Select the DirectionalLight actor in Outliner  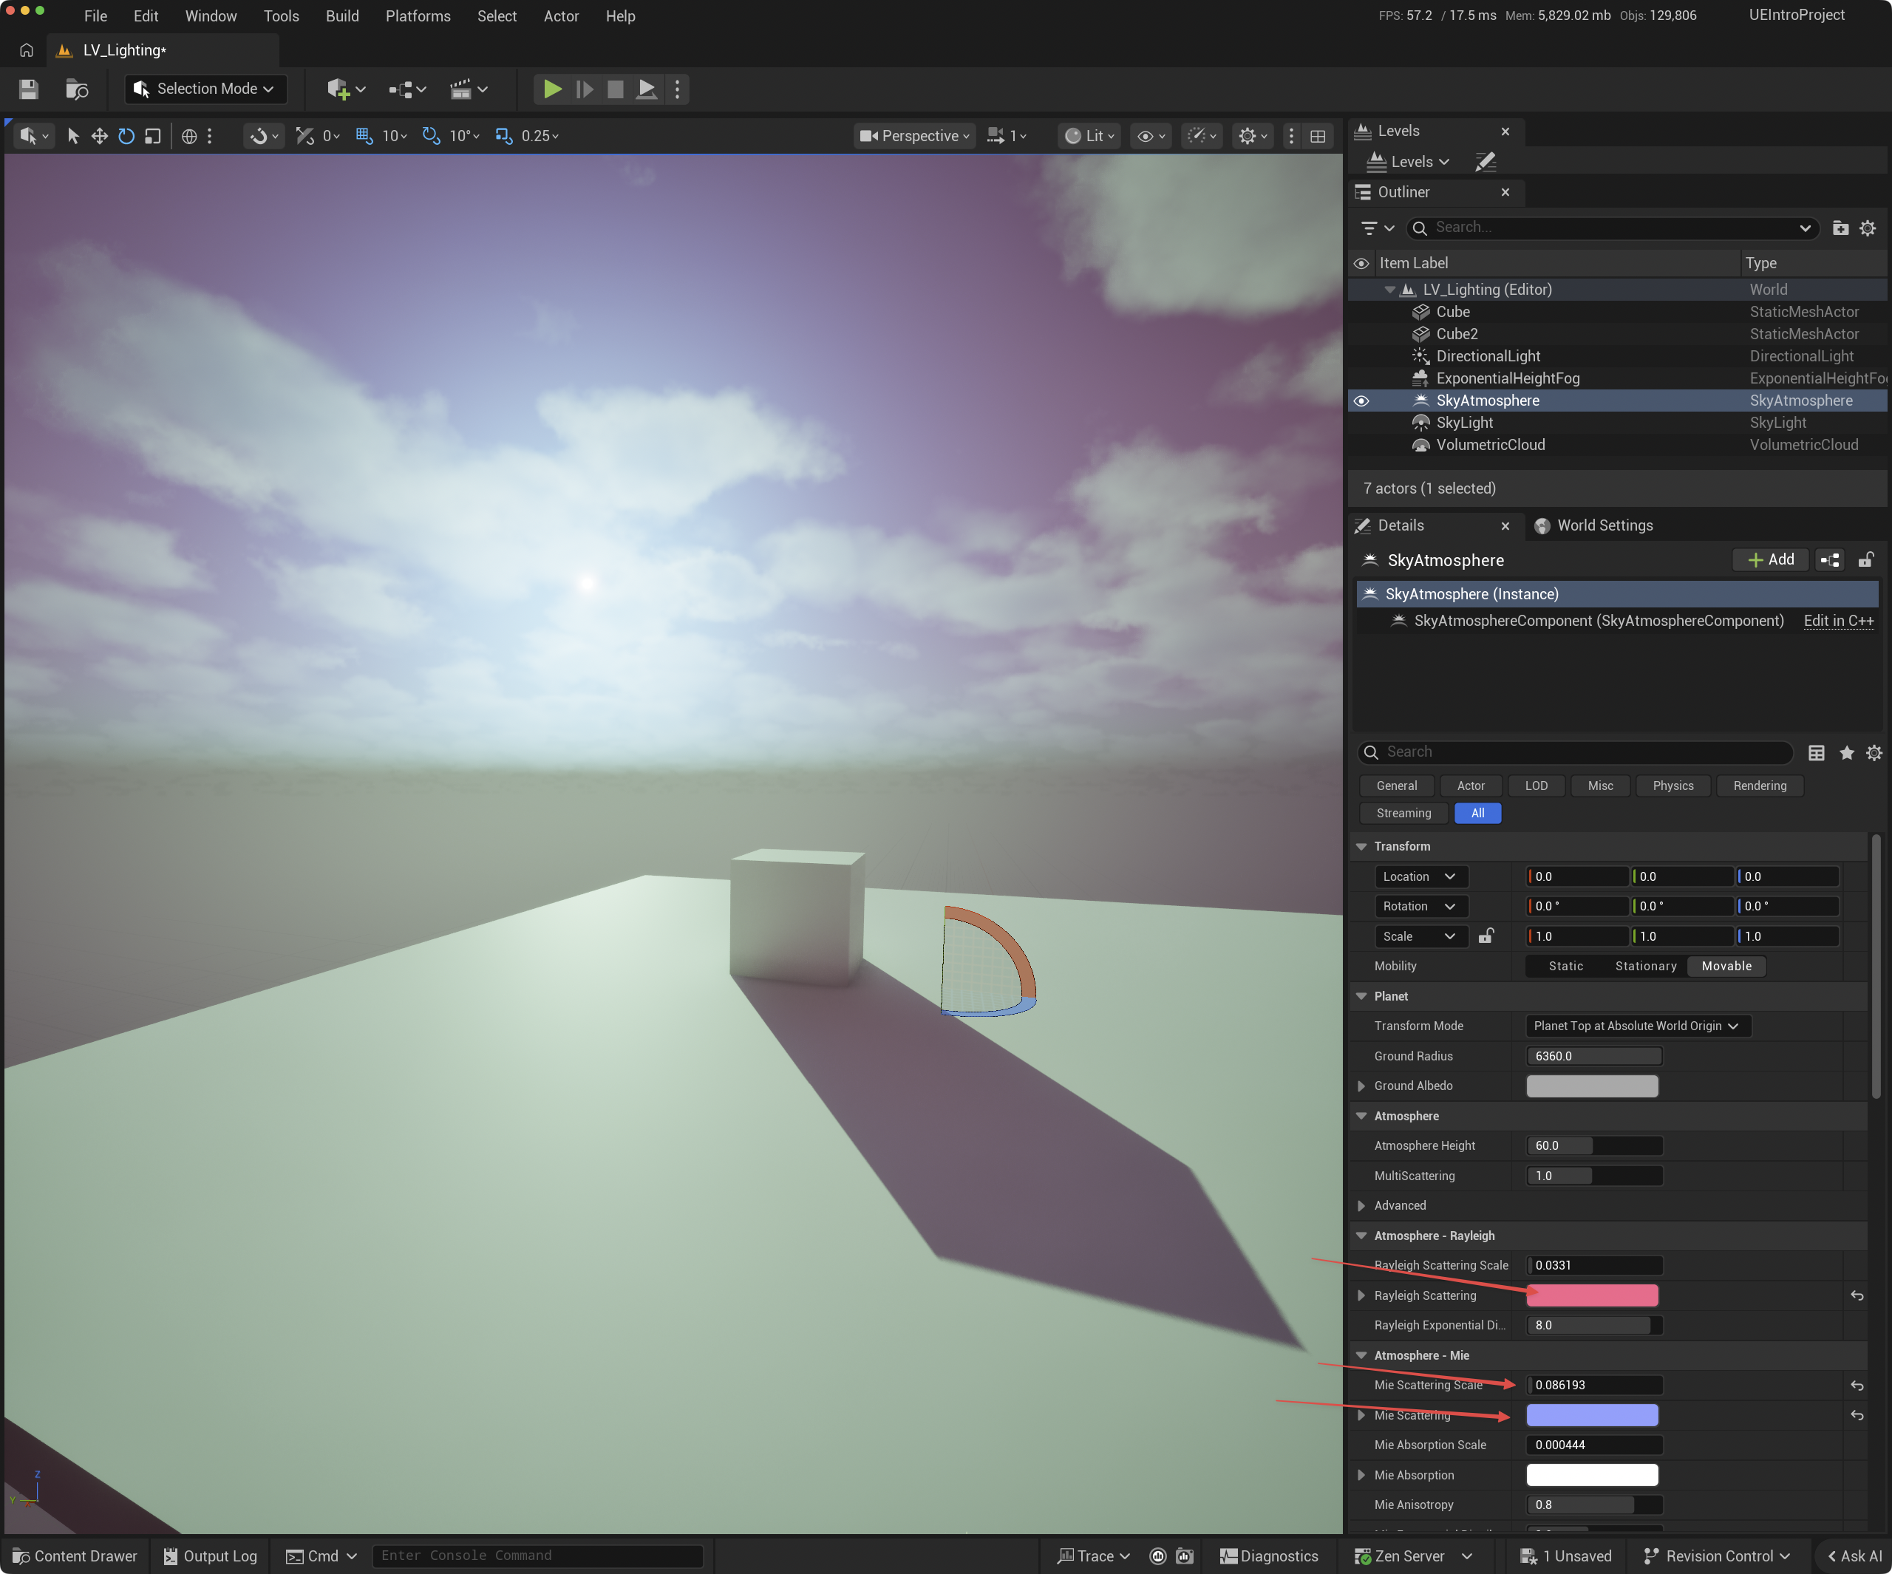(x=1488, y=356)
